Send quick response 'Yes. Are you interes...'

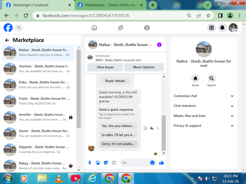coord(118,126)
